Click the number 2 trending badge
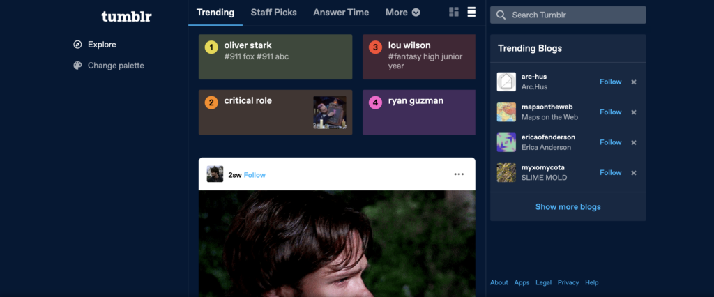This screenshot has width=714, height=297. [x=211, y=102]
